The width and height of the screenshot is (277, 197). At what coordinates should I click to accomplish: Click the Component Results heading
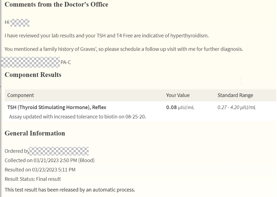pyautogui.click(x=33, y=75)
